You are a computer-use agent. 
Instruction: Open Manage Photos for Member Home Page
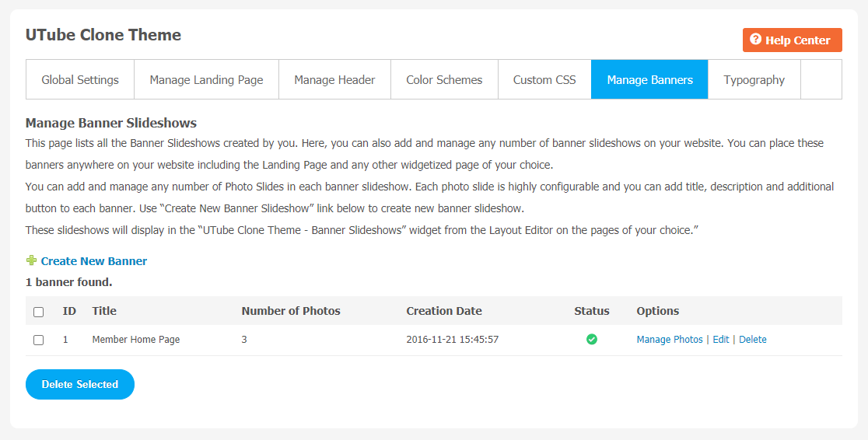pos(669,339)
